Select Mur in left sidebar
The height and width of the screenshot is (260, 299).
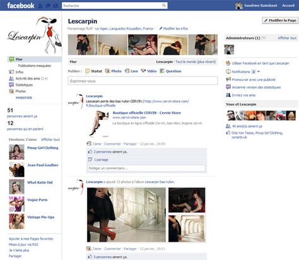(34, 59)
